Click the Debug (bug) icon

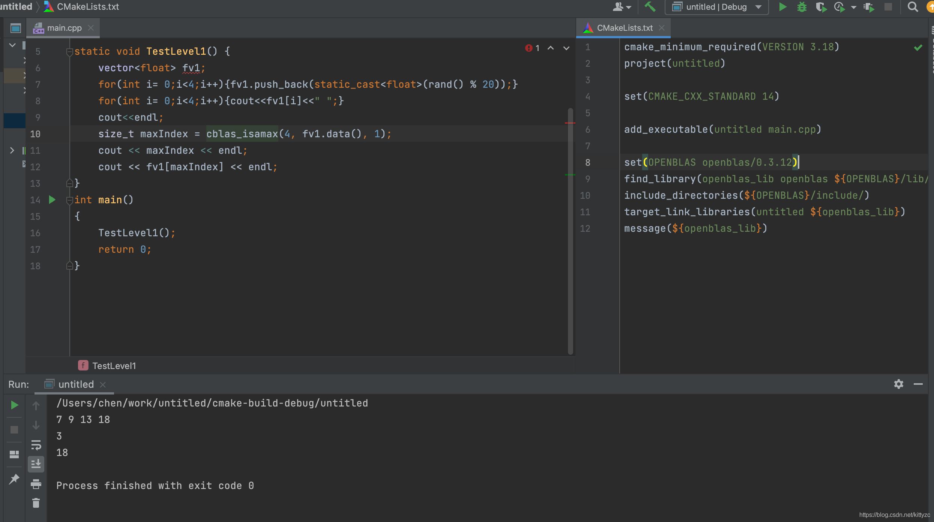[x=802, y=6]
